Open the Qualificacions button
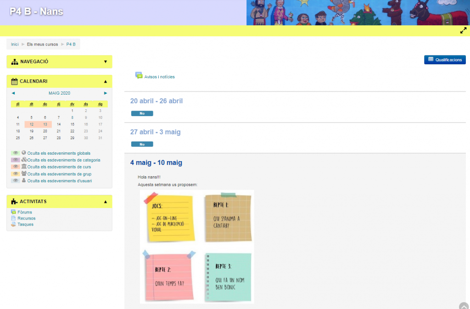Screen dimensions: 470x309 tap(445, 60)
